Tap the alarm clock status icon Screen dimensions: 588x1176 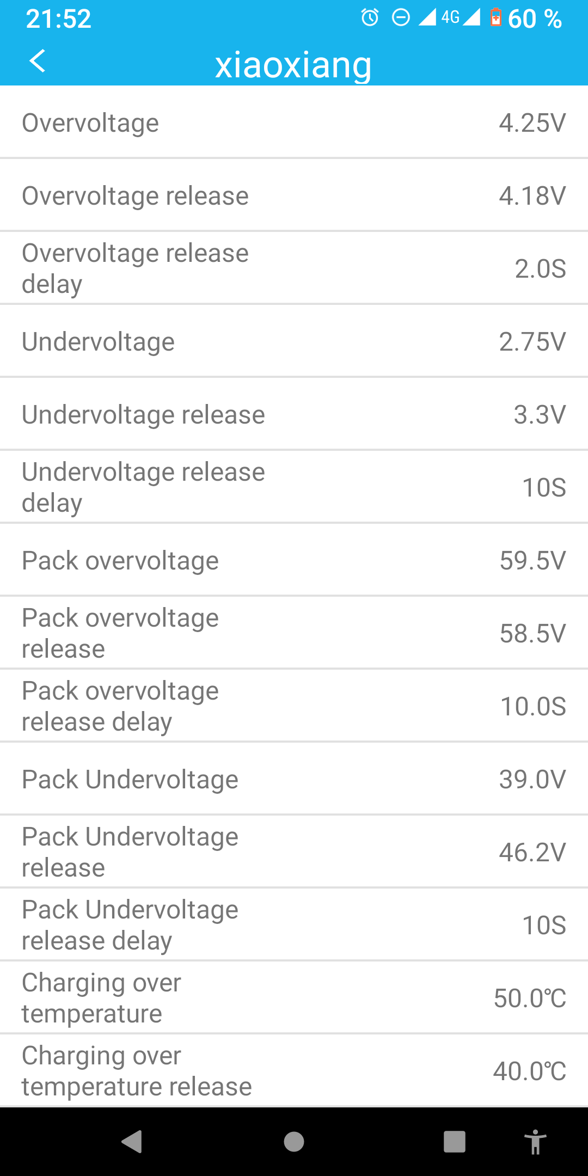pyautogui.click(x=370, y=18)
